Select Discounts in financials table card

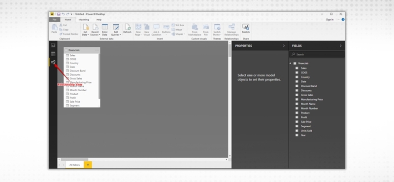pos(75,75)
